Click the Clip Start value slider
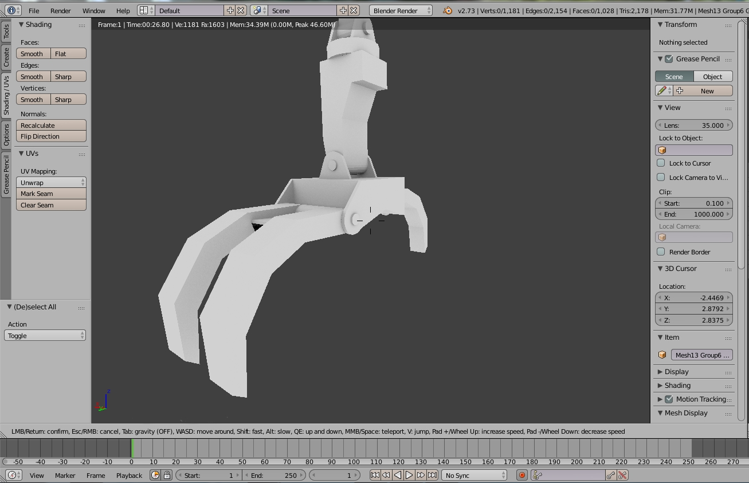 694,203
